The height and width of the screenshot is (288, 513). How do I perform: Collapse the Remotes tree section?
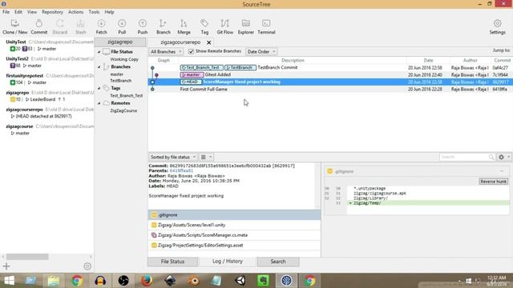click(x=99, y=103)
